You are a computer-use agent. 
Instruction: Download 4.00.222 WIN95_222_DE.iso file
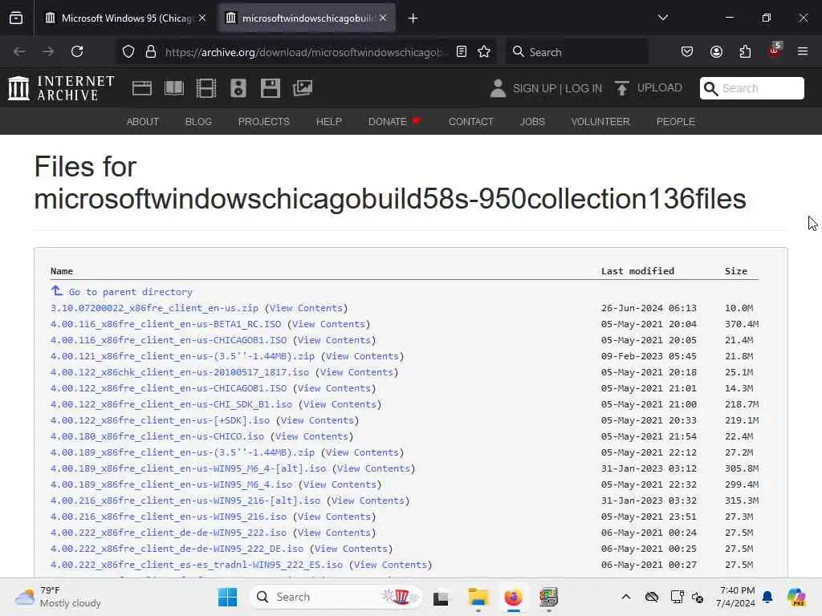[177, 549]
